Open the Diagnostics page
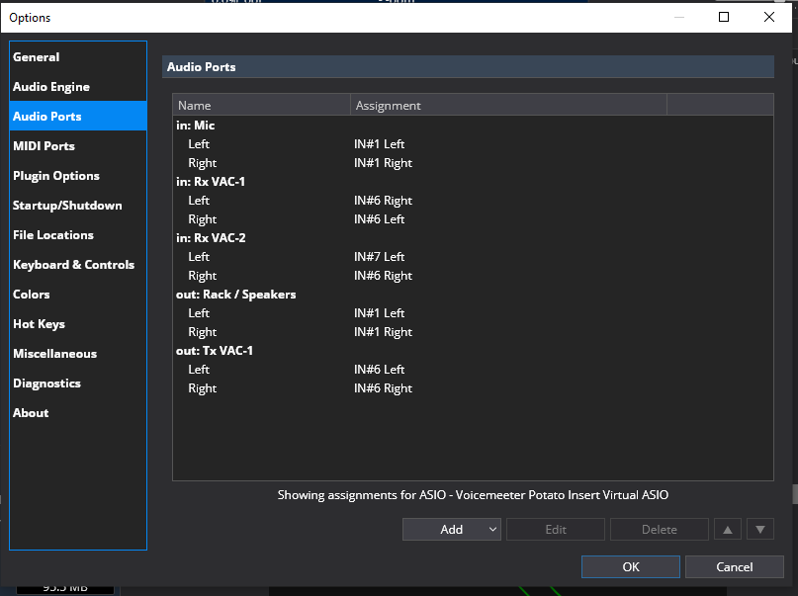 coord(78,383)
